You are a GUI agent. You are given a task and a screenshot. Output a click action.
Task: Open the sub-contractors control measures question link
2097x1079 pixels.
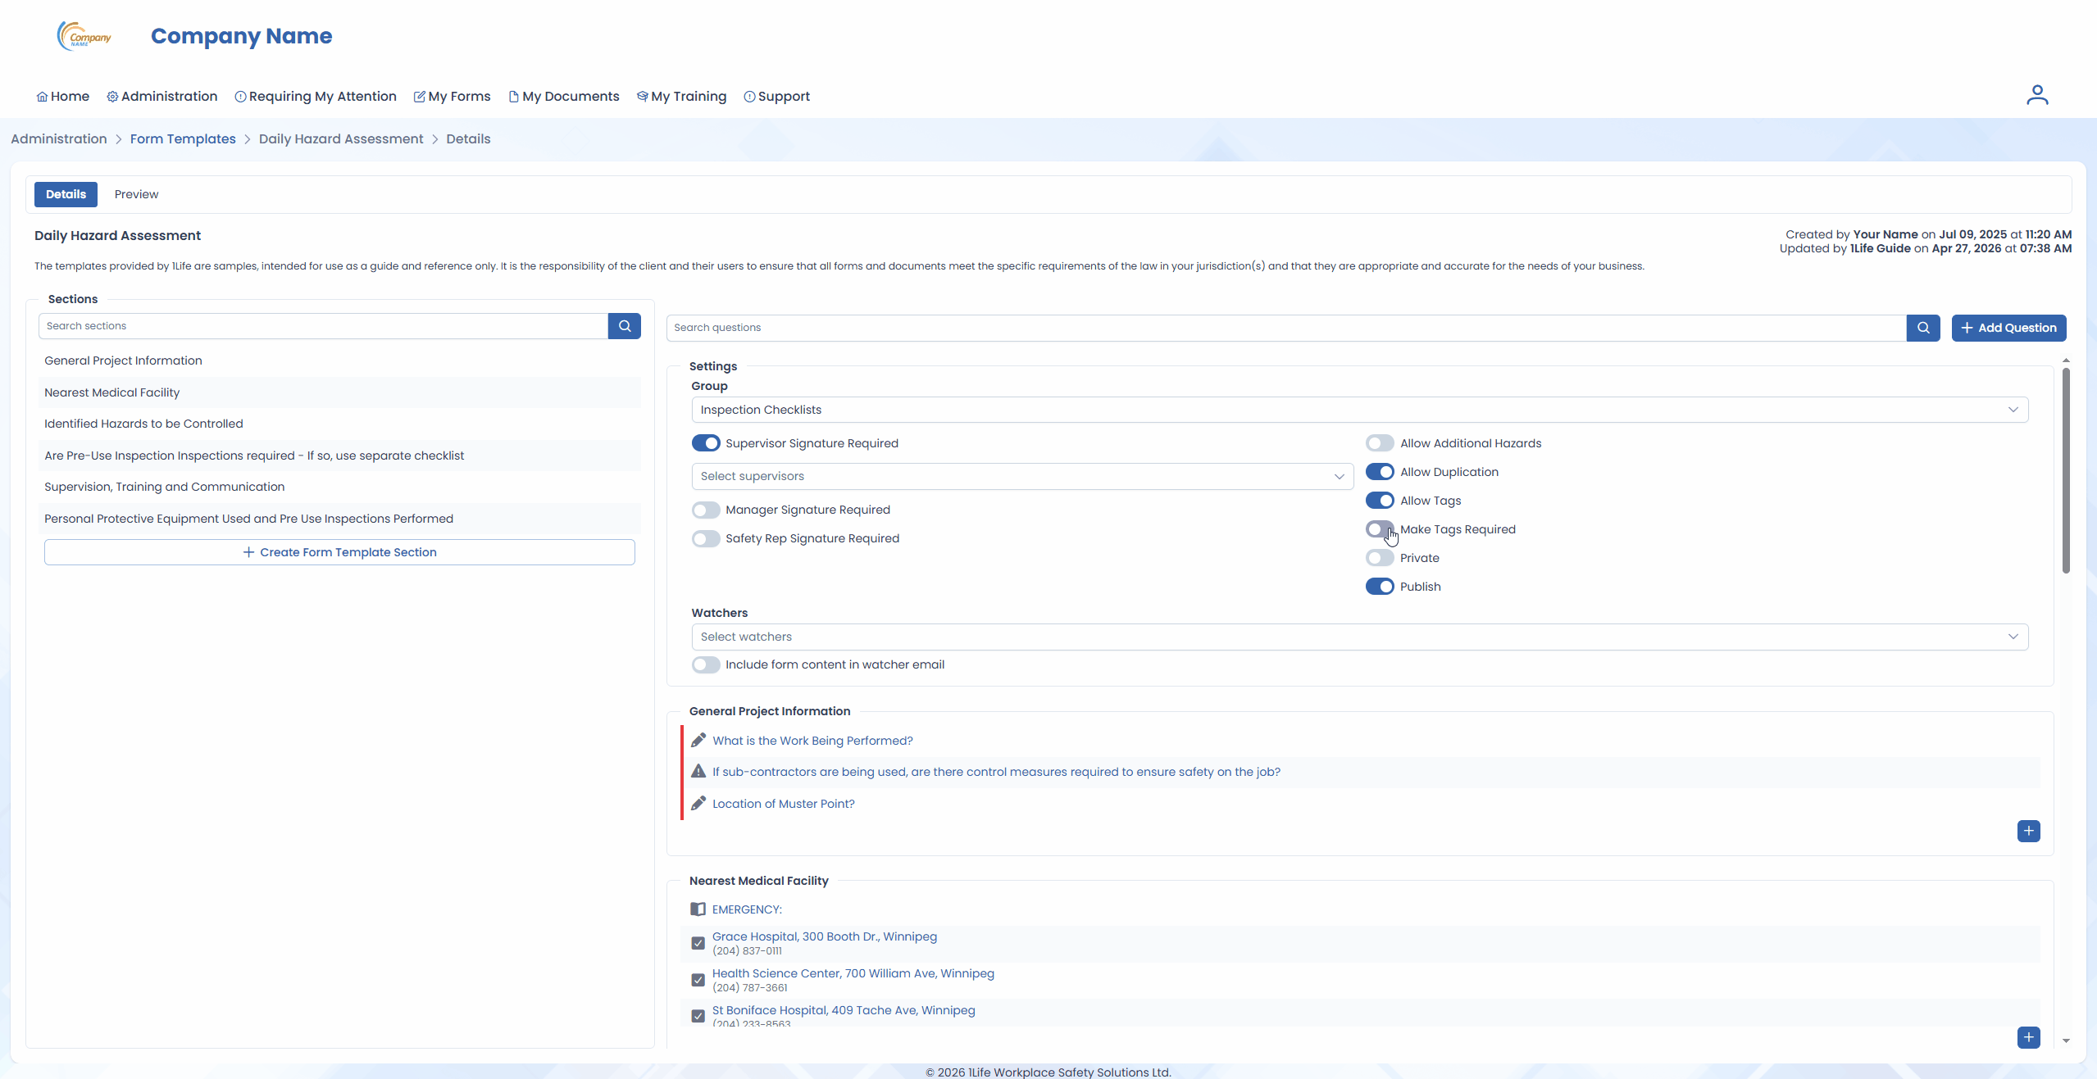tap(996, 772)
